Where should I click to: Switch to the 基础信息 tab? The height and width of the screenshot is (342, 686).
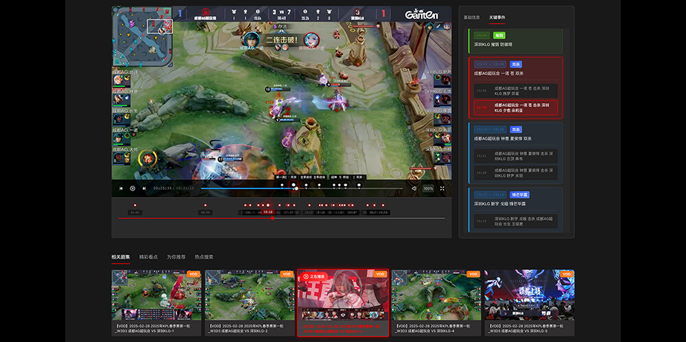click(x=472, y=16)
